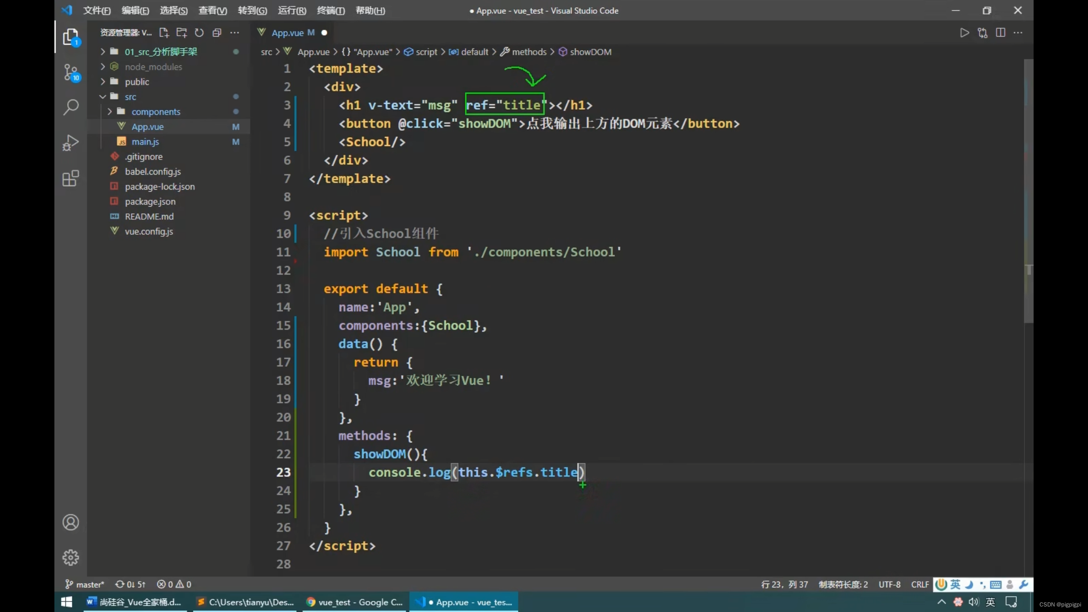Collapse the src folder
The width and height of the screenshot is (1088, 612).
(x=168, y=96)
